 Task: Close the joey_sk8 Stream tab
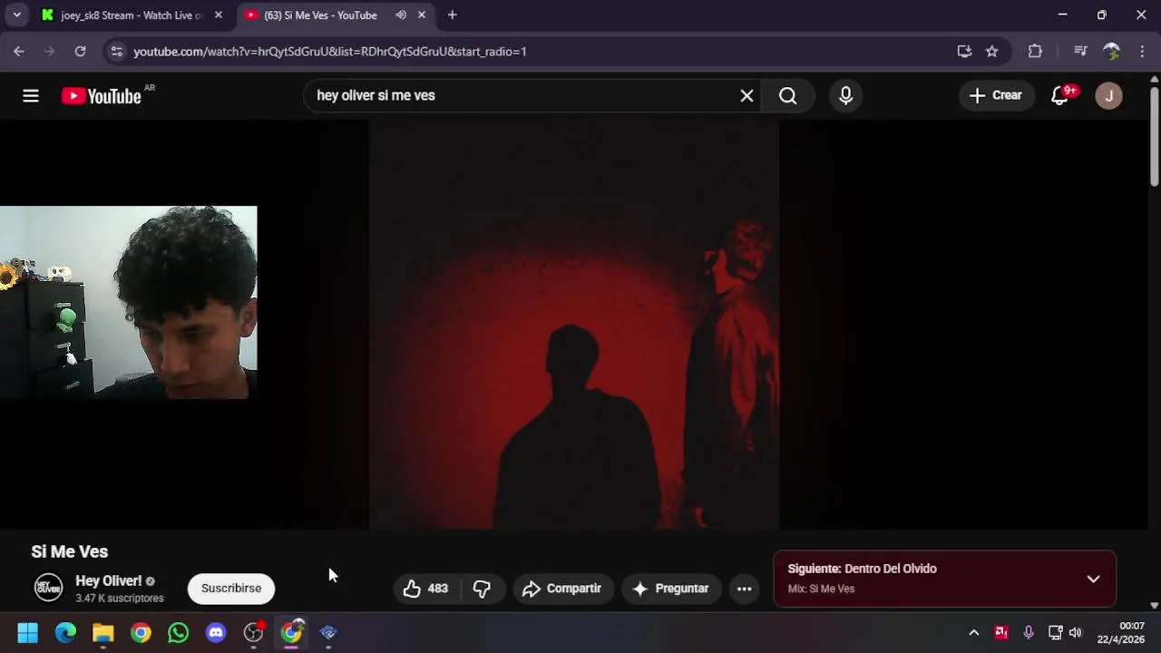pyautogui.click(x=218, y=15)
